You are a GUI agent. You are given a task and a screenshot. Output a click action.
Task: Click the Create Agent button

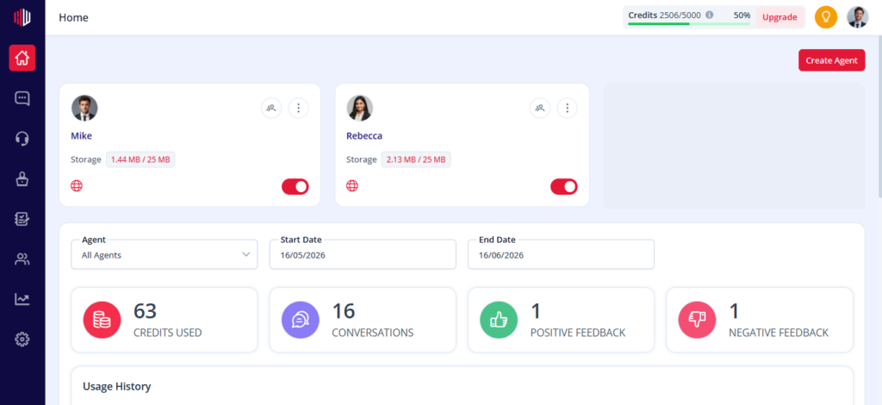pyautogui.click(x=831, y=60)
